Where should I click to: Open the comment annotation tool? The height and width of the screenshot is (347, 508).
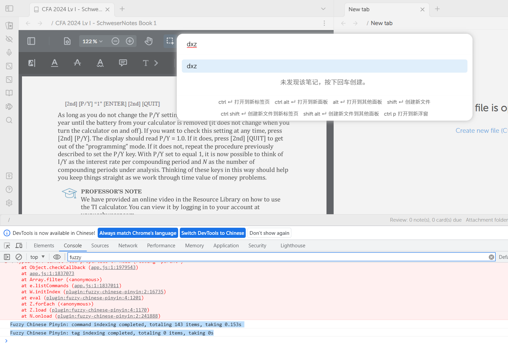coord(123,63)
